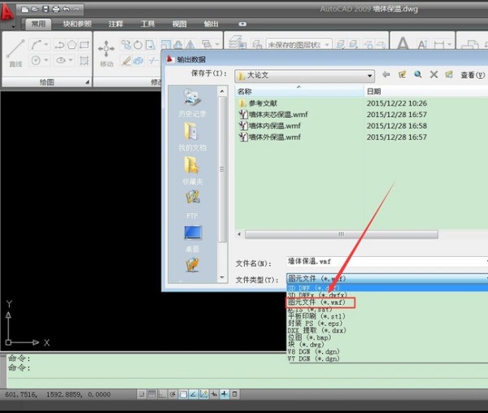This screenshot has width=488, height=413.
Task: Open the 查看(V) views menu button
Action: point(473,75)
